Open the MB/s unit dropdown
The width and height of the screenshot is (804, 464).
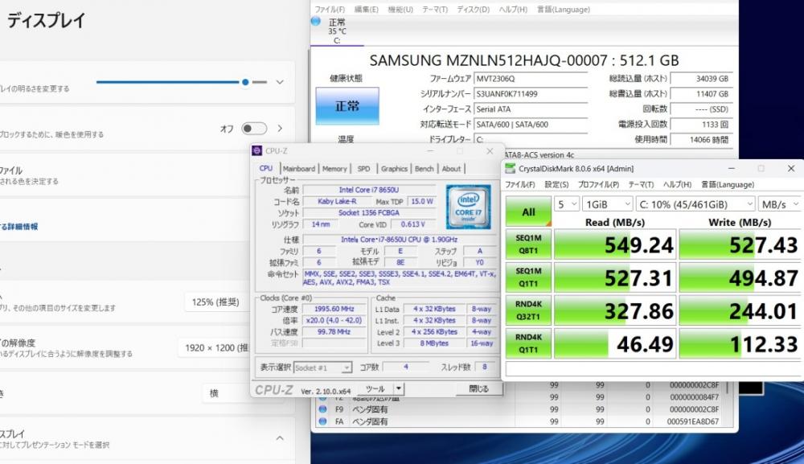click(779, 204)
